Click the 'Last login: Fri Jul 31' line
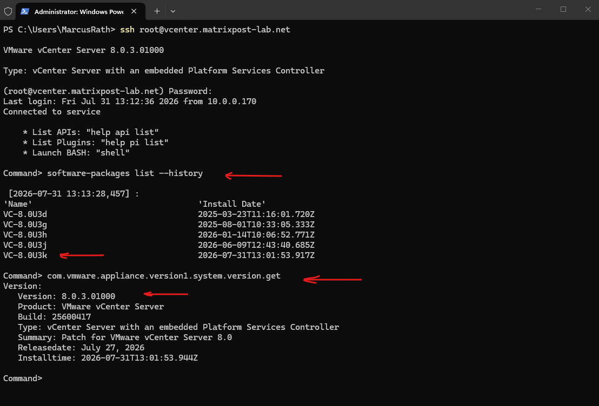 130,101
